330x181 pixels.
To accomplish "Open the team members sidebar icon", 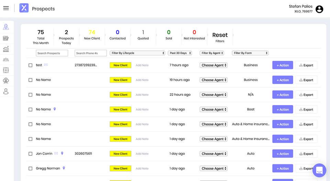I will (6, 60).
